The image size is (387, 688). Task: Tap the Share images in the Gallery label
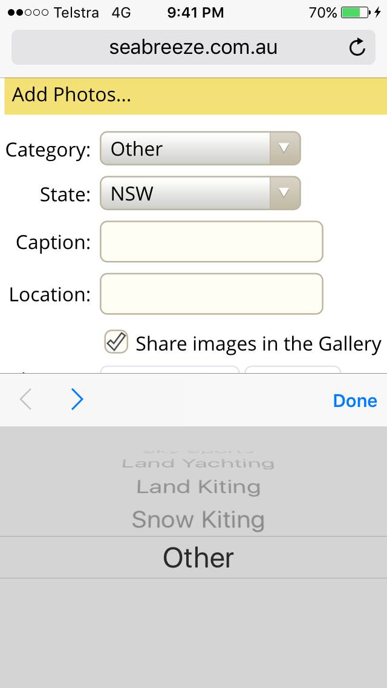pos(258,344)
